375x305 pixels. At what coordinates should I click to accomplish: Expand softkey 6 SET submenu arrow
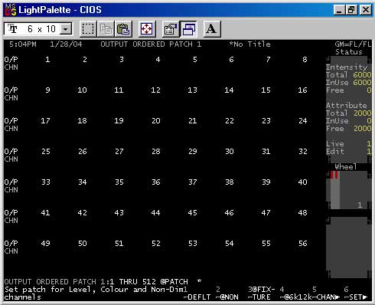[x=365, y=297]
